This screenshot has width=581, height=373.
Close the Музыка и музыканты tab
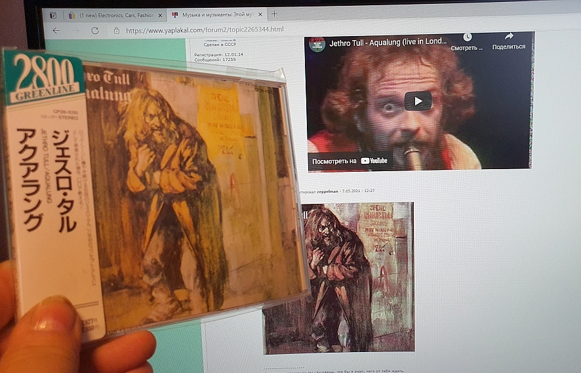[260, 14]
